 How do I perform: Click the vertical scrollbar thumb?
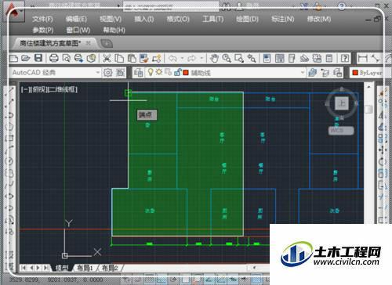[368, 110]
